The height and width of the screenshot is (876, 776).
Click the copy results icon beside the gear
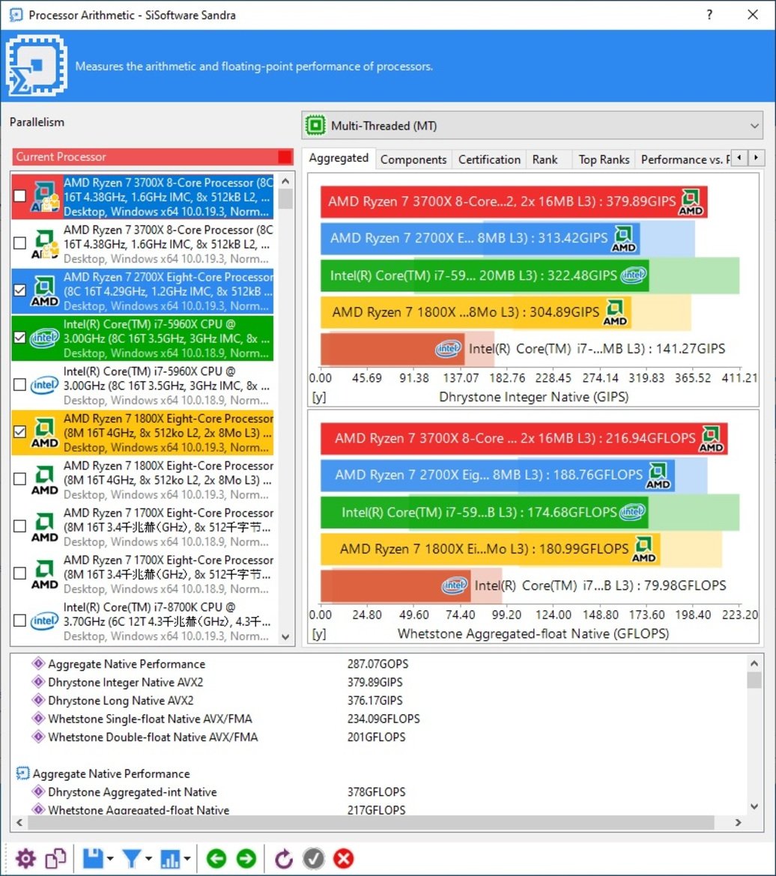point(55,858)
